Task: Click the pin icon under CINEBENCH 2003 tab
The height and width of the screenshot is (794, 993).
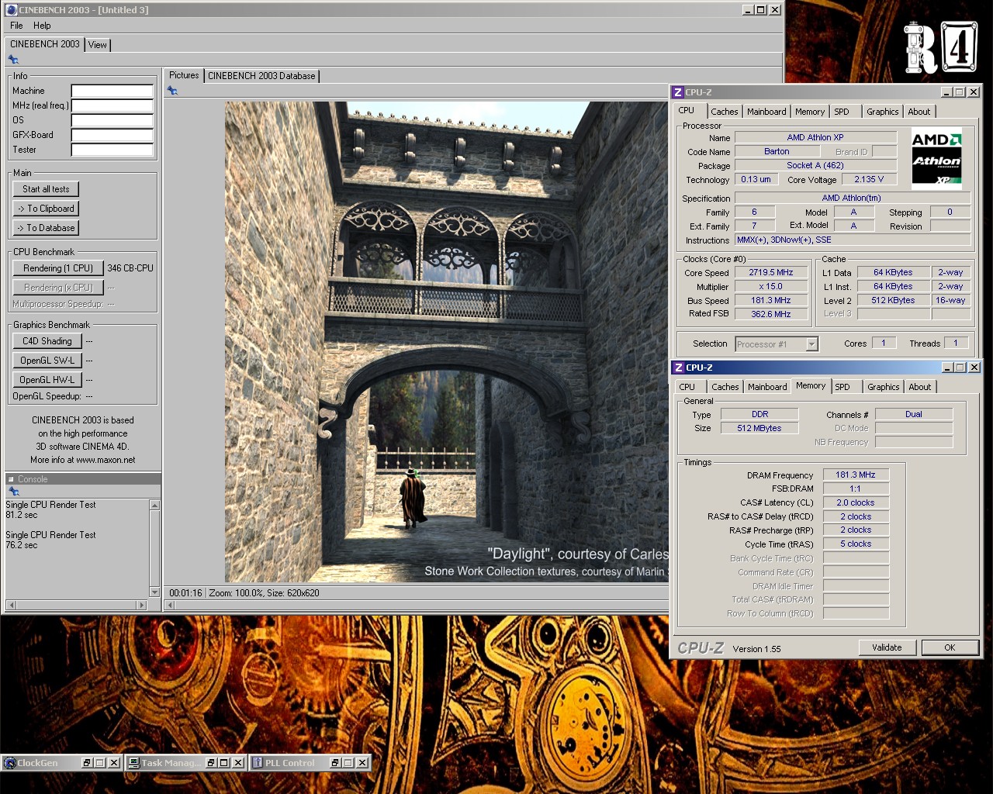Action: 13,60
